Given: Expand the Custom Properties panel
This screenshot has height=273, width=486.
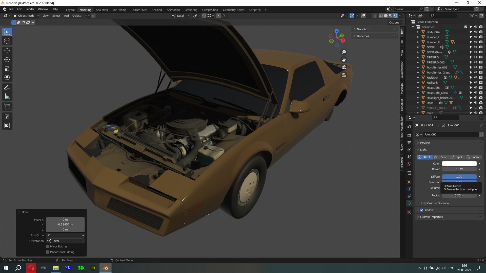Looking at the screenshot, I should tap(431, 217).
